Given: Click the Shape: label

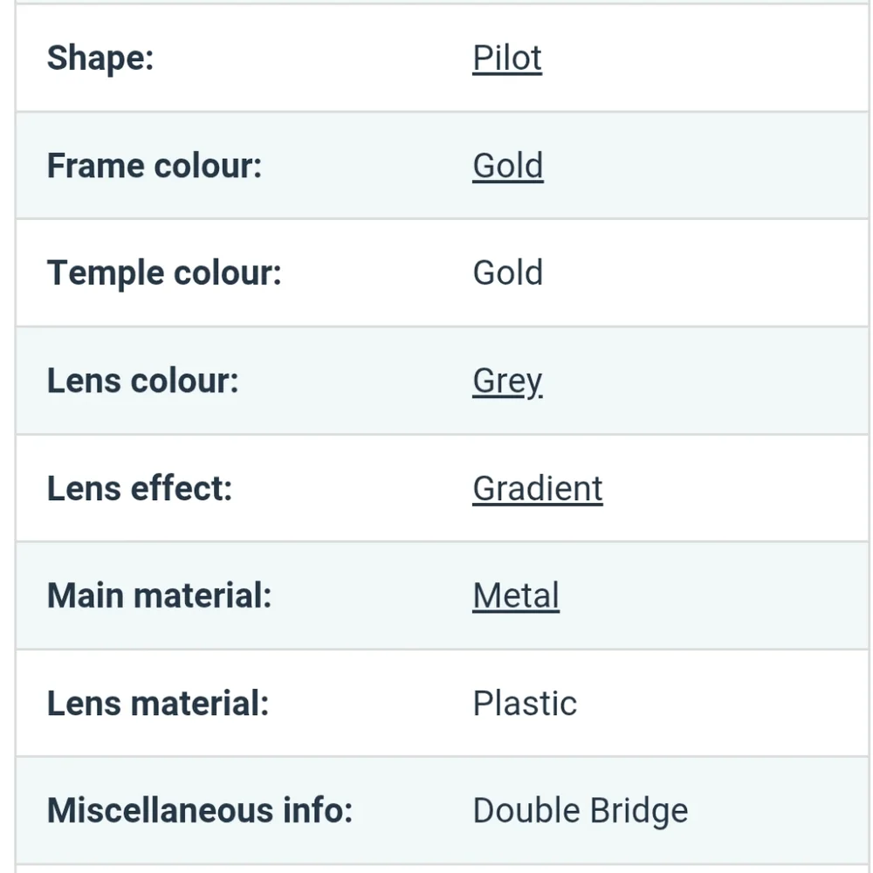Looking at the screenshot, I should click(x=100, y=58).
